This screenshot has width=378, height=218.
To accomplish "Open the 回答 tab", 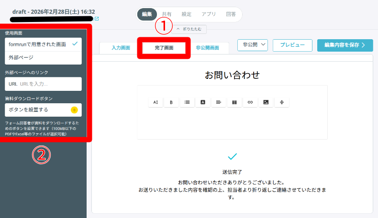I will [231, 14].
